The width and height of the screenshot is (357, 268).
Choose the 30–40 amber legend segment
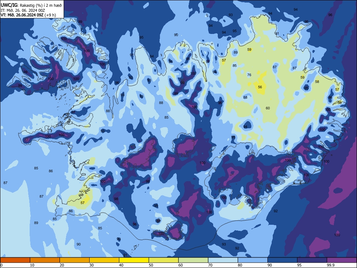point(104,260)
